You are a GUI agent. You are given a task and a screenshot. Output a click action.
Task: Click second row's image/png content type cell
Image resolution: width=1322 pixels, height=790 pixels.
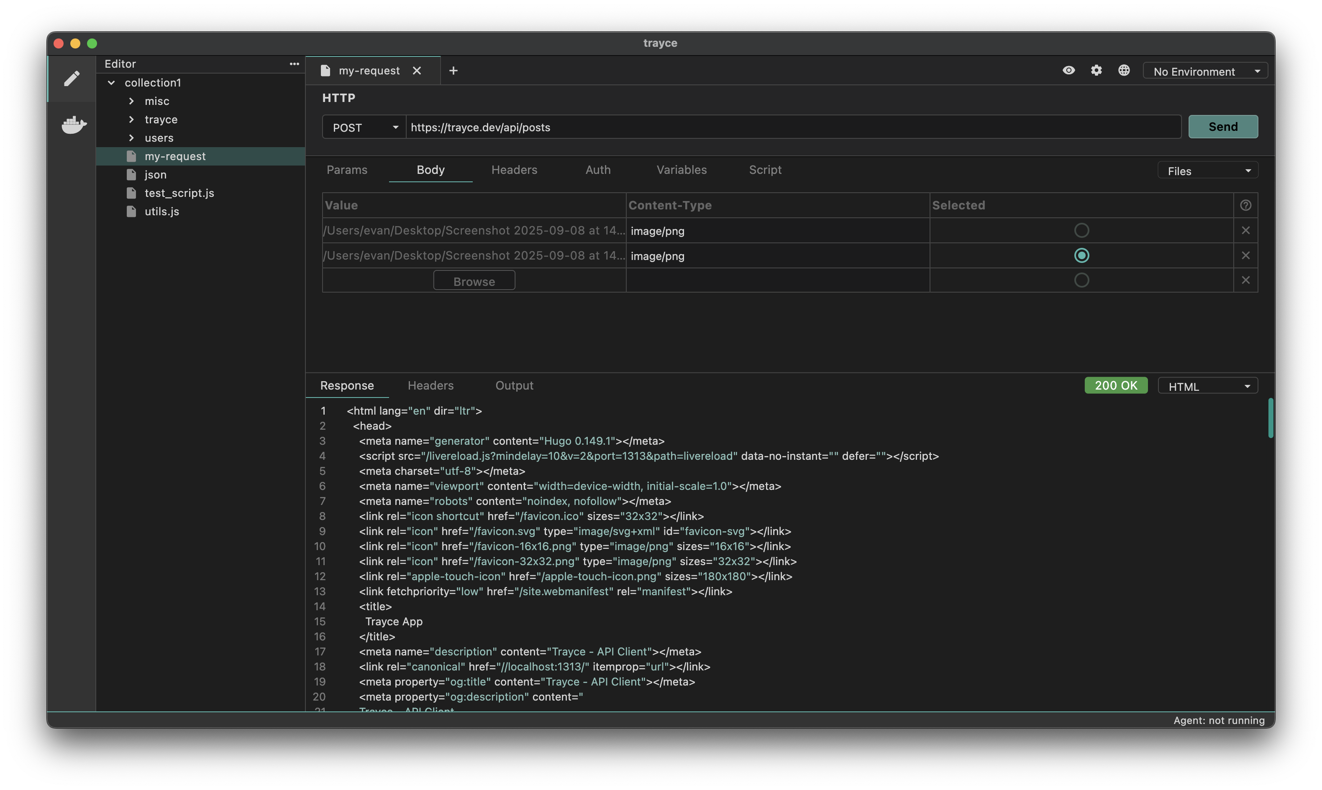[778, 255]
